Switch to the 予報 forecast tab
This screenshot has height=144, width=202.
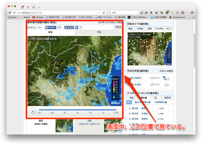(98, 32)
